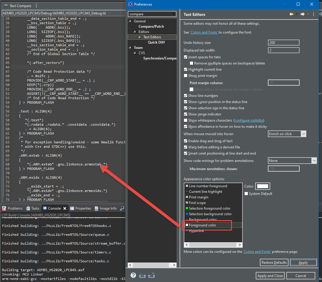The image size is (322, 282).
Task: Click the Help question mark icon
Action: click(x=133, y=276)
